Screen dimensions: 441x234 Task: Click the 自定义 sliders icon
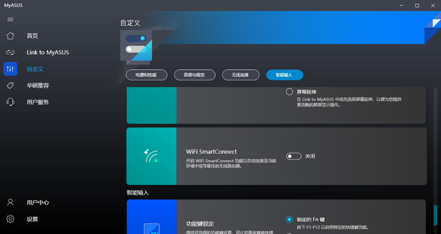click(x=10, y=69)
